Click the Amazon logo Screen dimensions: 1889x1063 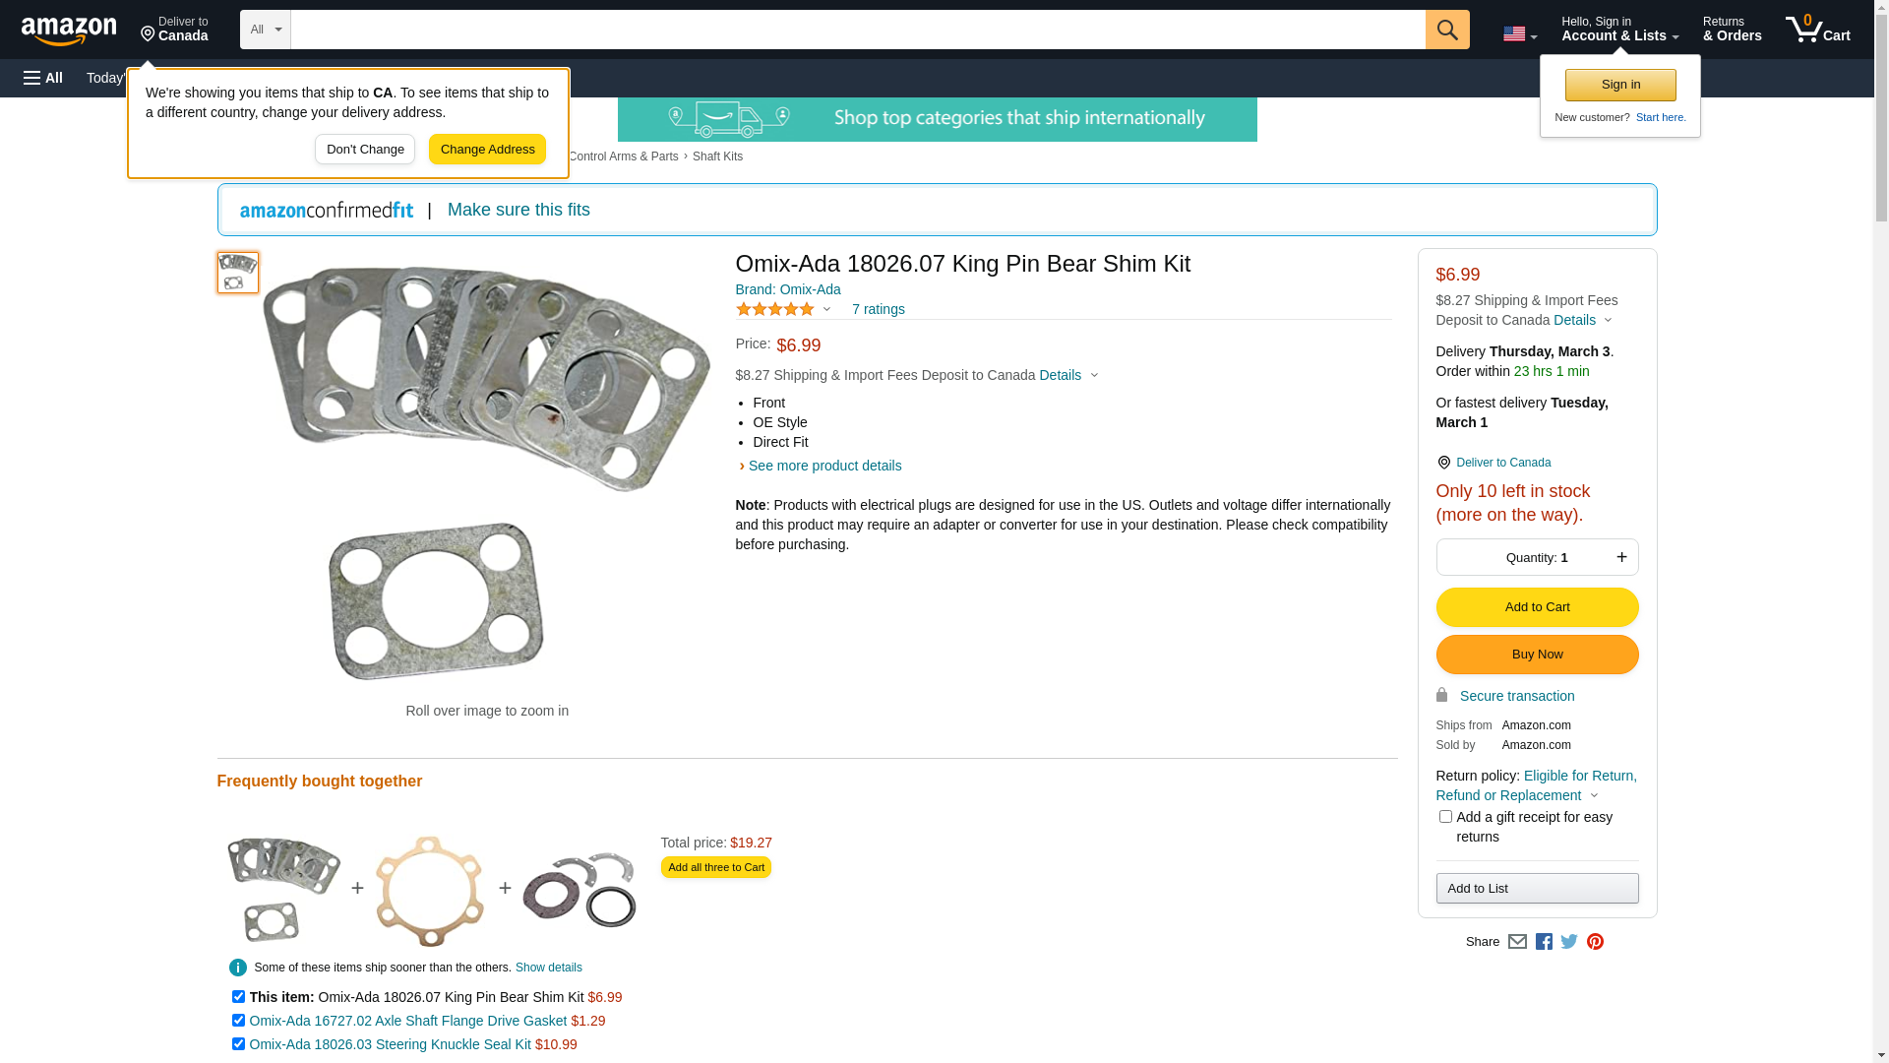coord(69,31)
